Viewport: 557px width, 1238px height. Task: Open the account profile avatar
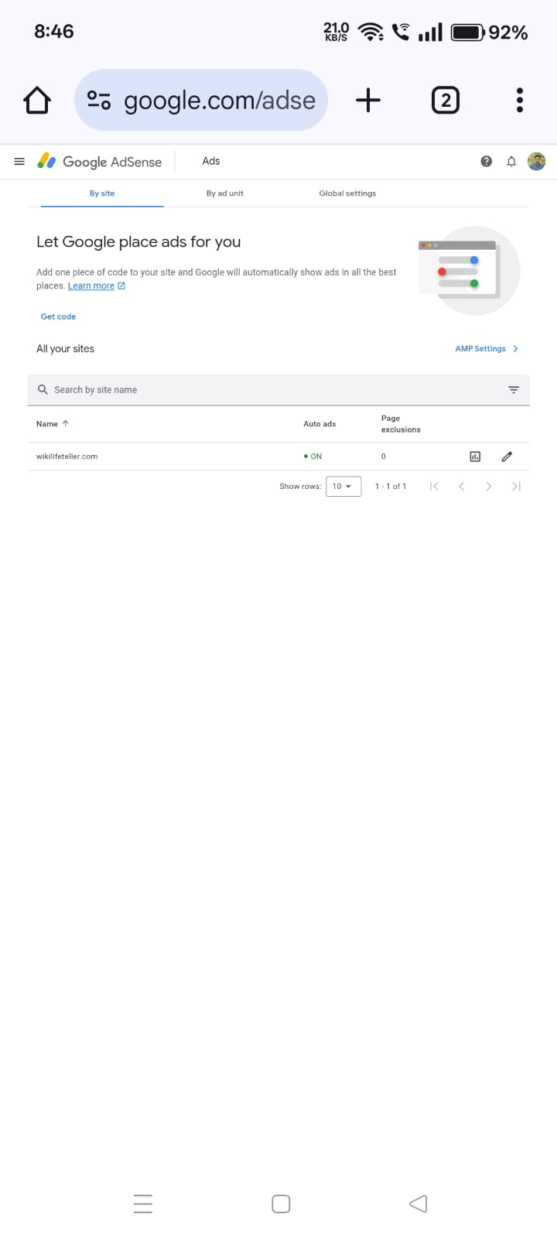536,161
